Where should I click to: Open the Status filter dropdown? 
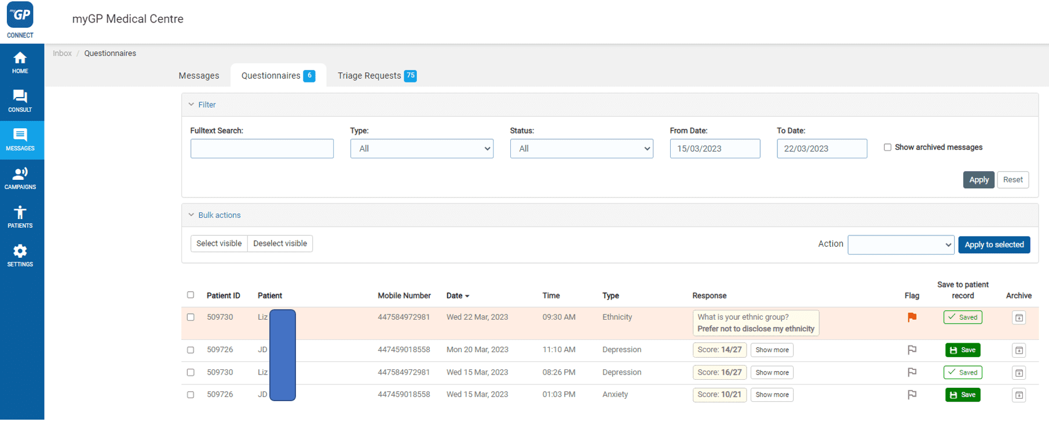click(x=582, y=149)
